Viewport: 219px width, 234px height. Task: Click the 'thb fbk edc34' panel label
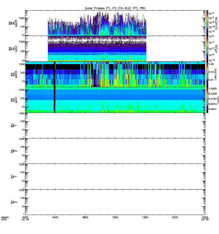click(x=14, y=74)
